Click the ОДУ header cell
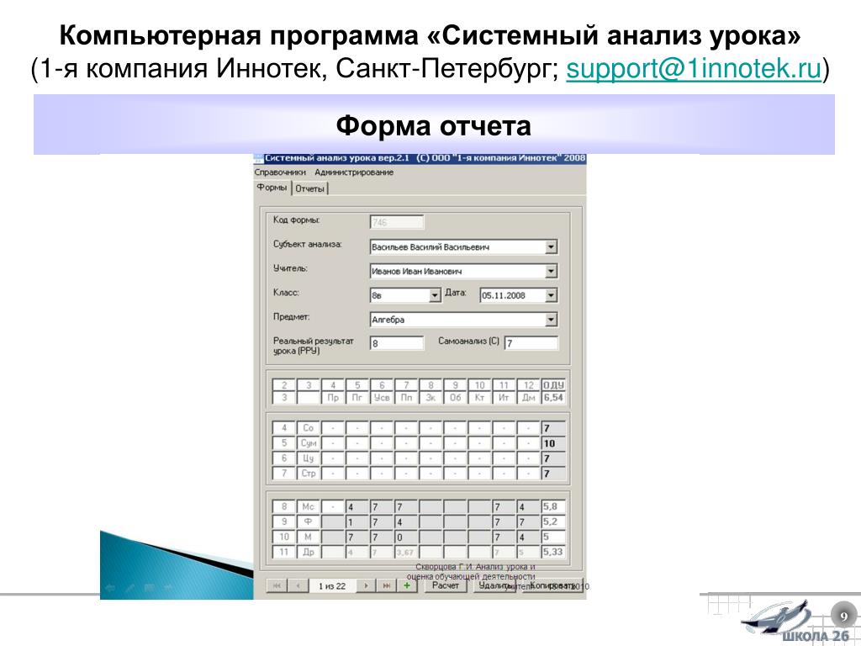This screenshot has height=646, width=861. [553, 385]
